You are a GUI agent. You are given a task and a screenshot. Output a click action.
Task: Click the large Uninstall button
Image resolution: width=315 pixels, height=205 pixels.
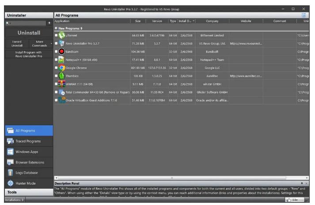tap(29, 33)
